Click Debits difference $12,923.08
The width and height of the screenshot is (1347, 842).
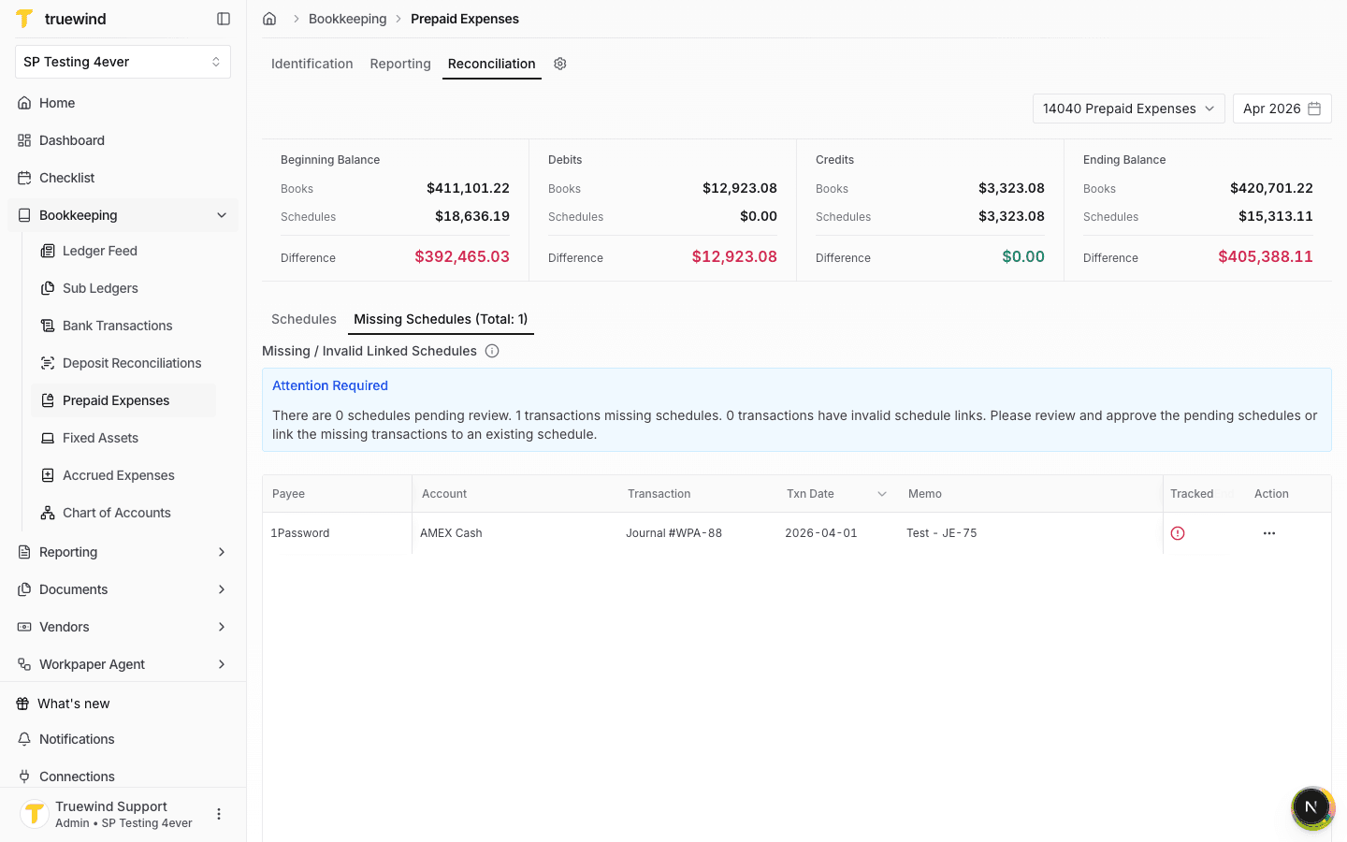[x=734, y=256]
